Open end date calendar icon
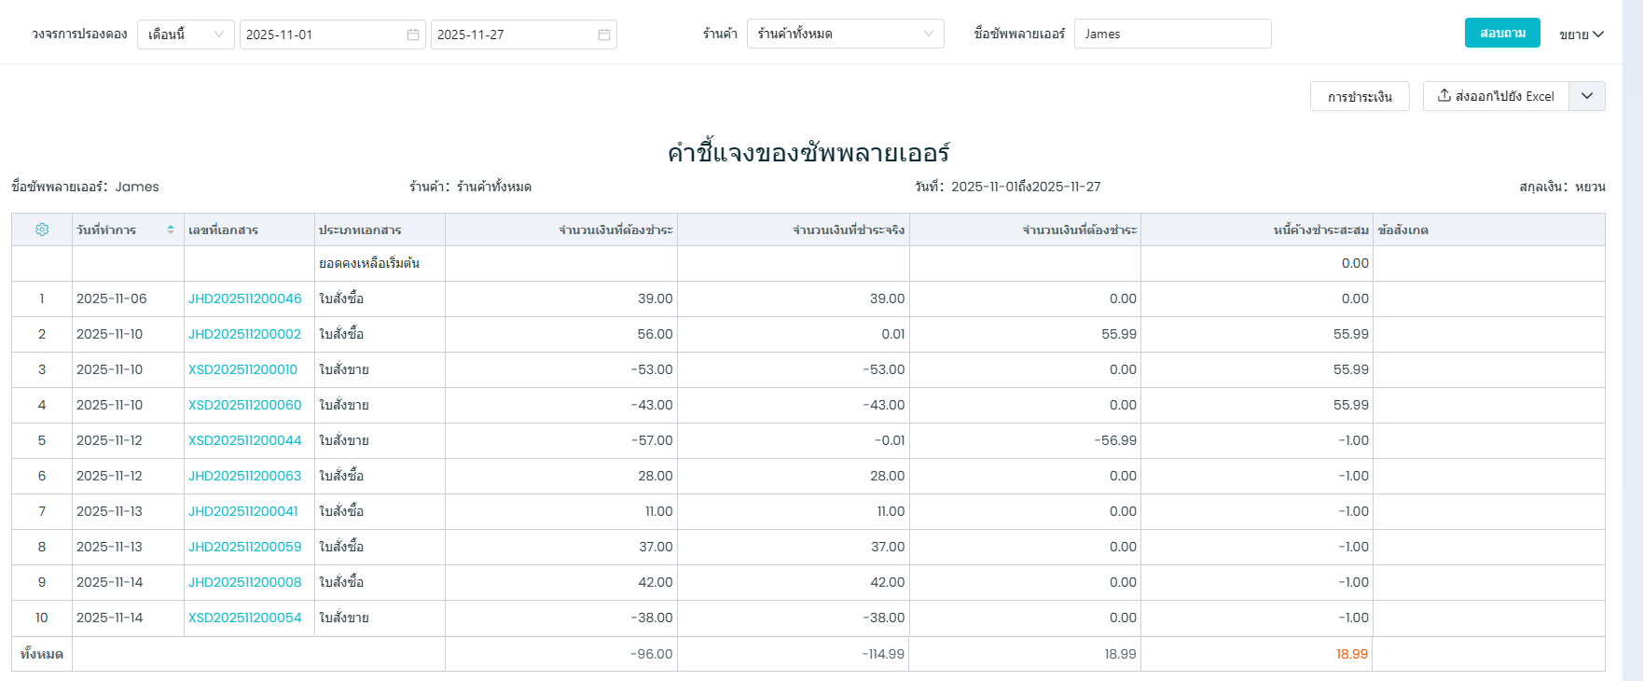Viewport: 1644px width, 681px height. pyautogui.click(x=604, y=35)
